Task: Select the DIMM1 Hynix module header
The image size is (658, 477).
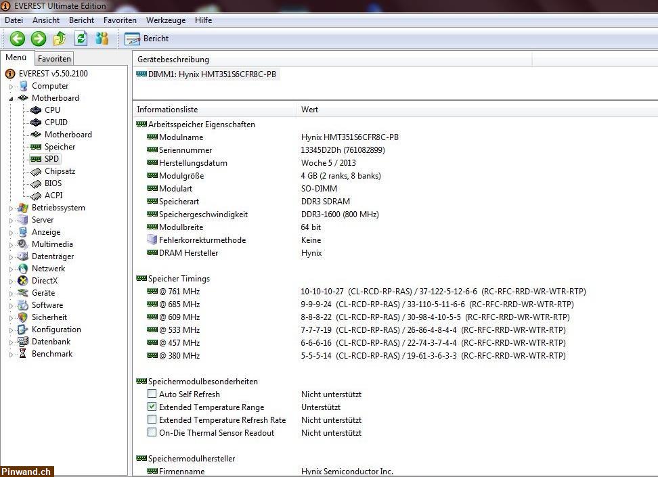Action: pyautogui.click(x=210, y=74)
